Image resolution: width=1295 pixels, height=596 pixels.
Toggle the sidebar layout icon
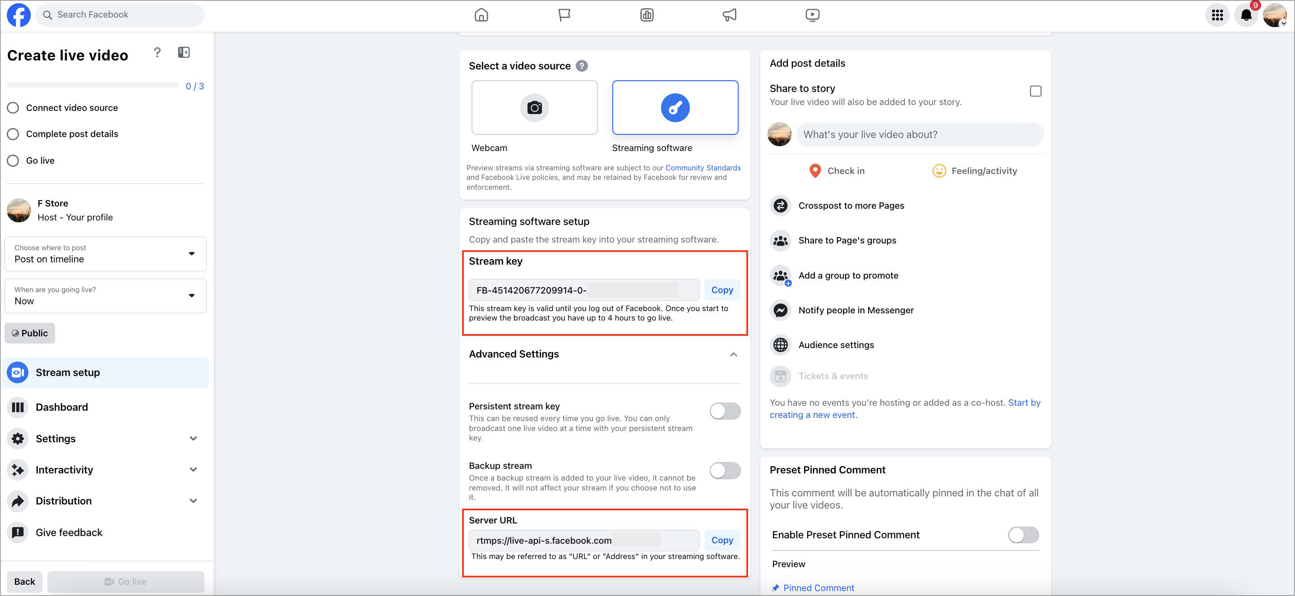pos(184,52)
